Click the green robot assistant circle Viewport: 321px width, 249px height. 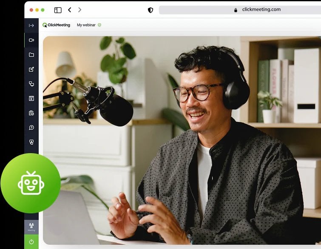[x=31, y=183]
